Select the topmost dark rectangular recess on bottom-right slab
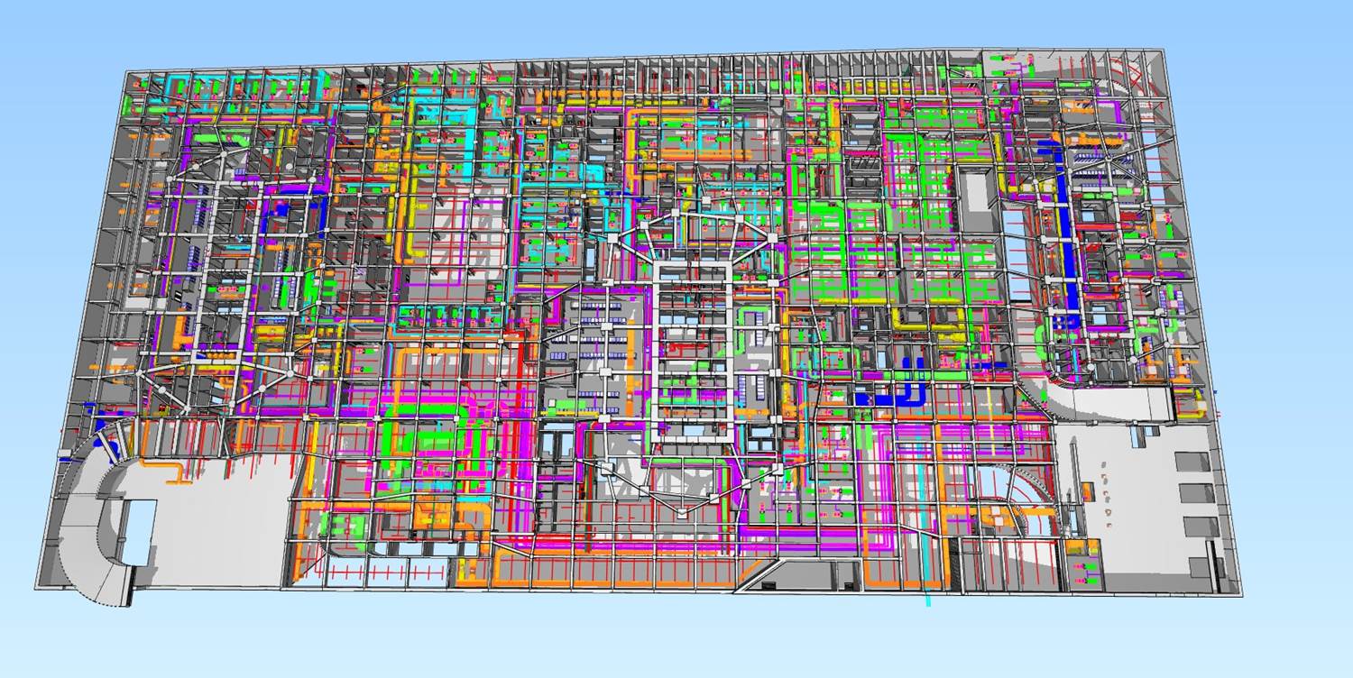This screenshot has width=1353, height=678. (1193, 461)
